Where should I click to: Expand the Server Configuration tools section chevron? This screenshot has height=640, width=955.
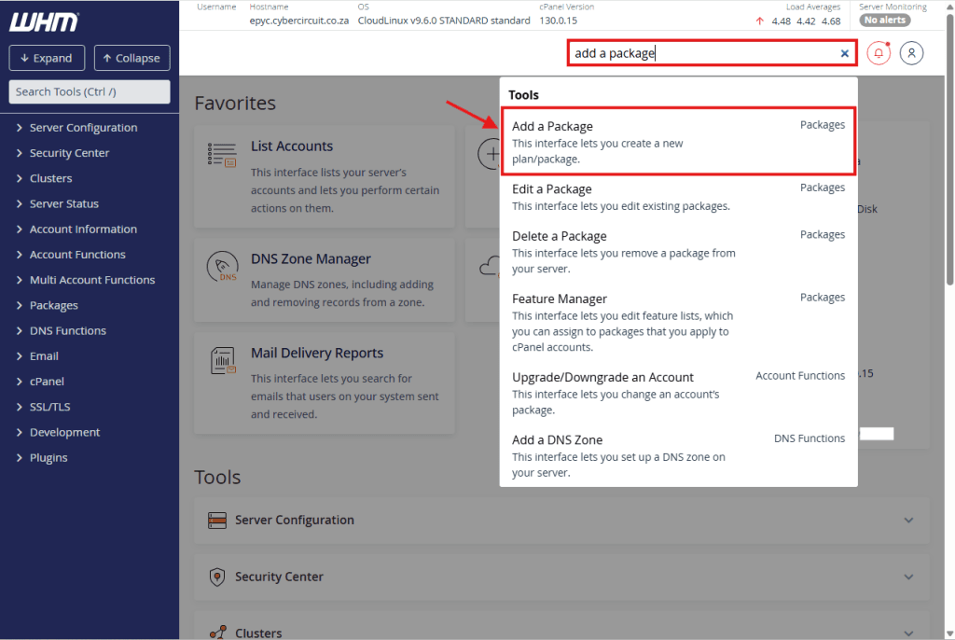pyautogui.click(x=909, y=521)
